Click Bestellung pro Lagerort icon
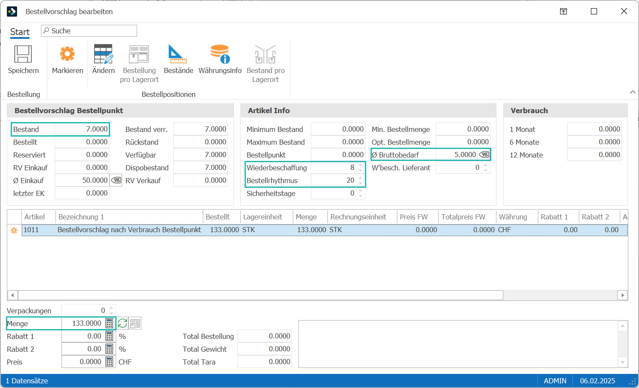Viewport: 639px width, 388px height. point(139,54)
